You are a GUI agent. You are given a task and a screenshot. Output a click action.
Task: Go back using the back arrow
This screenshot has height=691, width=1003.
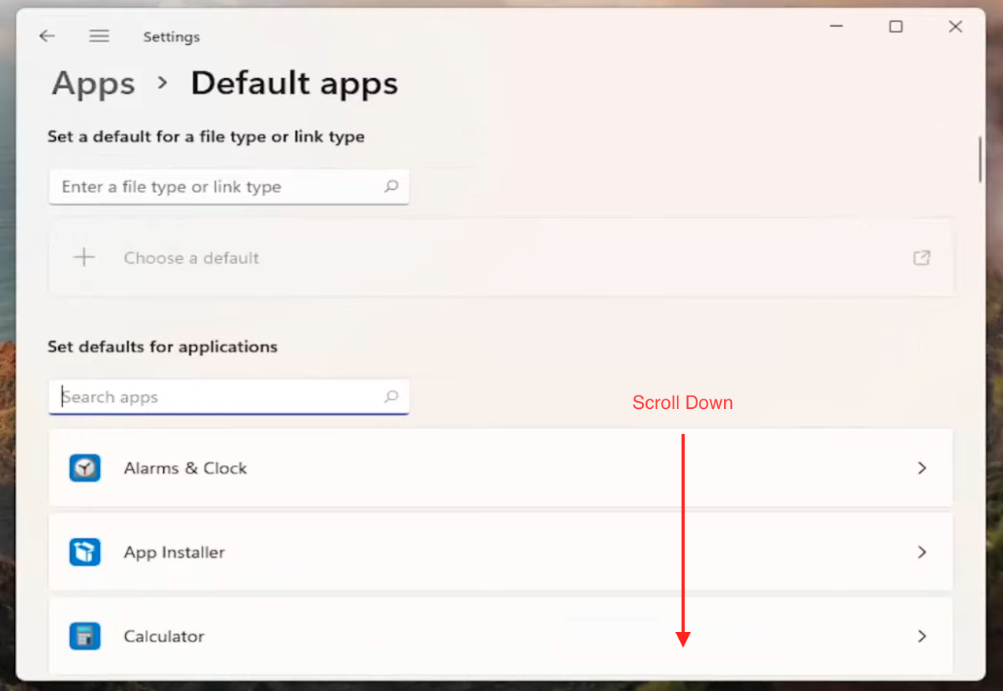coord(47,36)
